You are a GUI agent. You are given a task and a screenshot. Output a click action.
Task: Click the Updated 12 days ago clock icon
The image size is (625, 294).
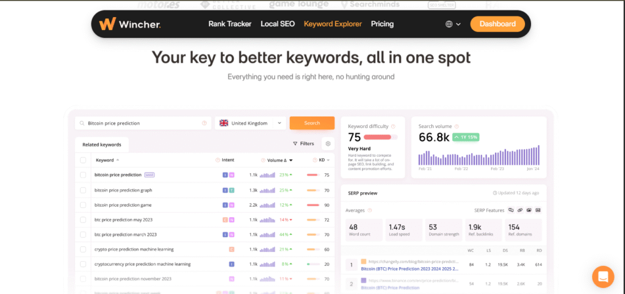[x=495, y=193]
